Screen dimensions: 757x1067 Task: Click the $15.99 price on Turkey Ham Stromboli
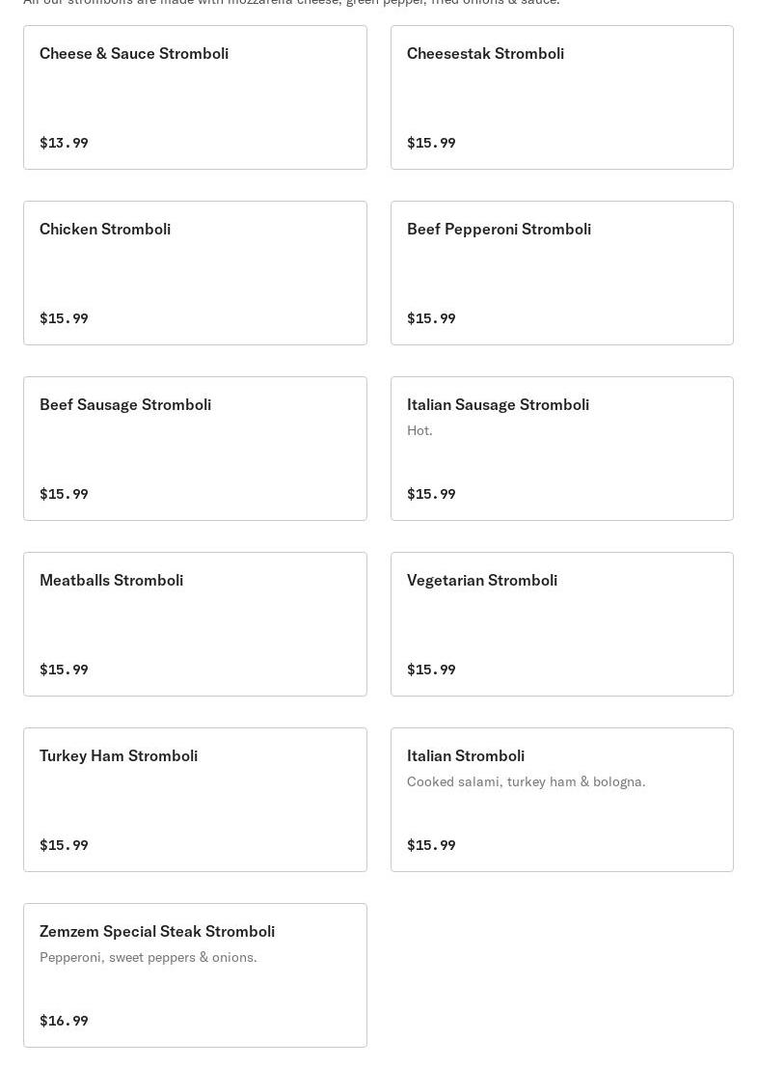(64, 845)
